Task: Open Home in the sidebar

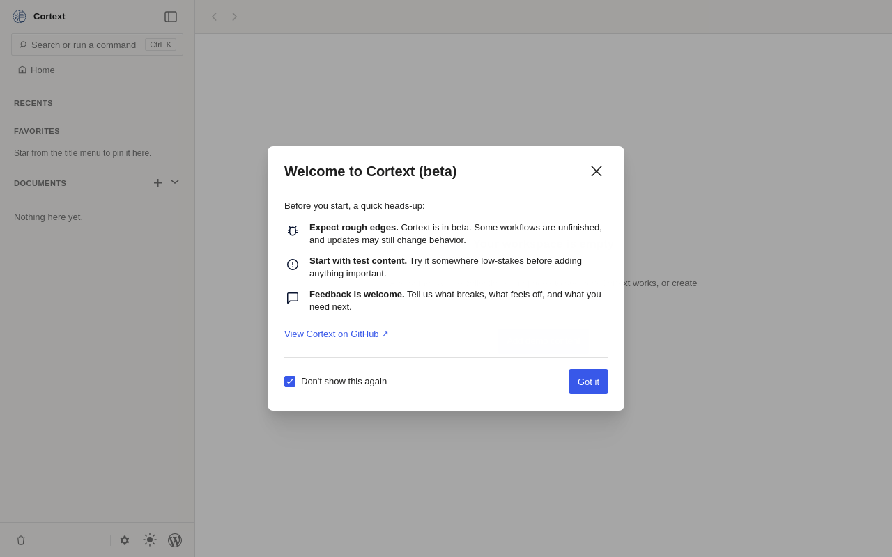Action: pyautogui.click(x=36, y=70)
